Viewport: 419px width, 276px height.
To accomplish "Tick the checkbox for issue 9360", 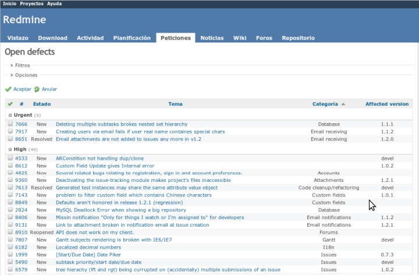I will click(x=10, y=180).
